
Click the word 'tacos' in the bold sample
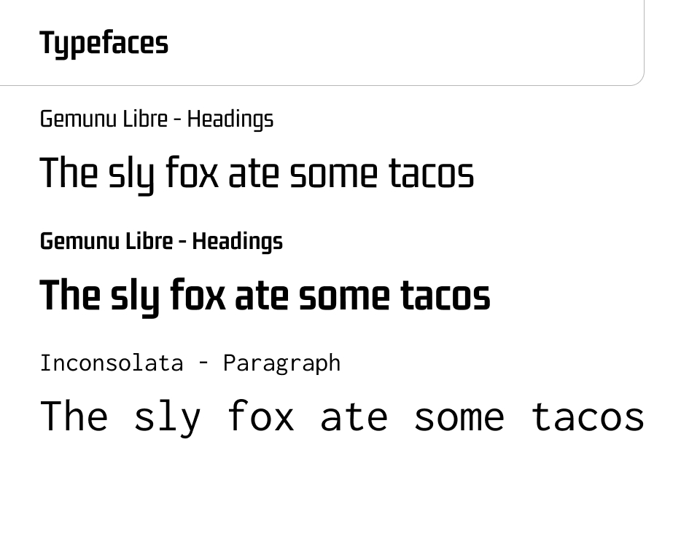coord(445,296)
